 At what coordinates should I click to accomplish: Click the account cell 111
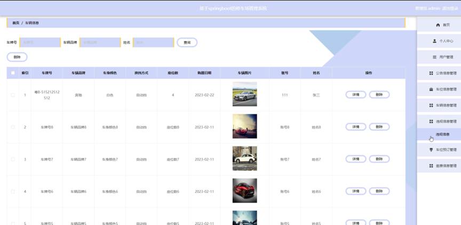click(284, 95)
